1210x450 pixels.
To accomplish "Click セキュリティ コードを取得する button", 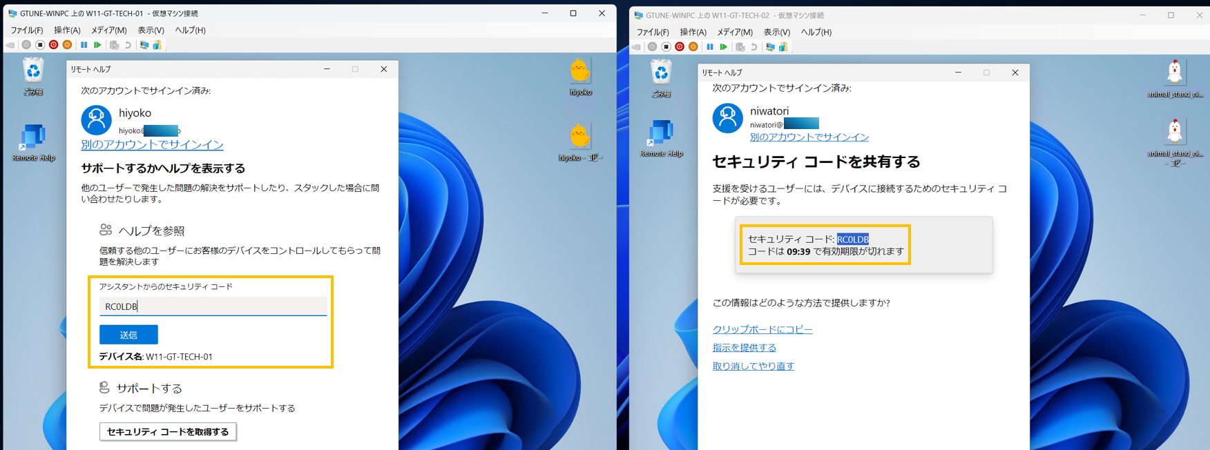I will 168,432.
